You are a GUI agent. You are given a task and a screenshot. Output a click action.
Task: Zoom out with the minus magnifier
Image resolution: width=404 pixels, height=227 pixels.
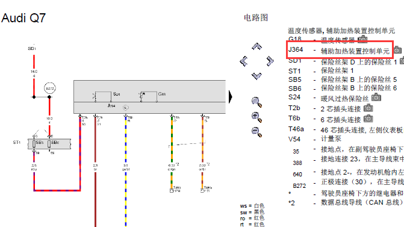click(x=256, y=132)
